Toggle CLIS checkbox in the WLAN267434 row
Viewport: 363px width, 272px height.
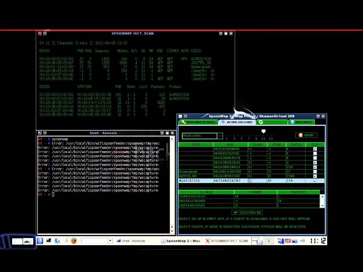315,181
